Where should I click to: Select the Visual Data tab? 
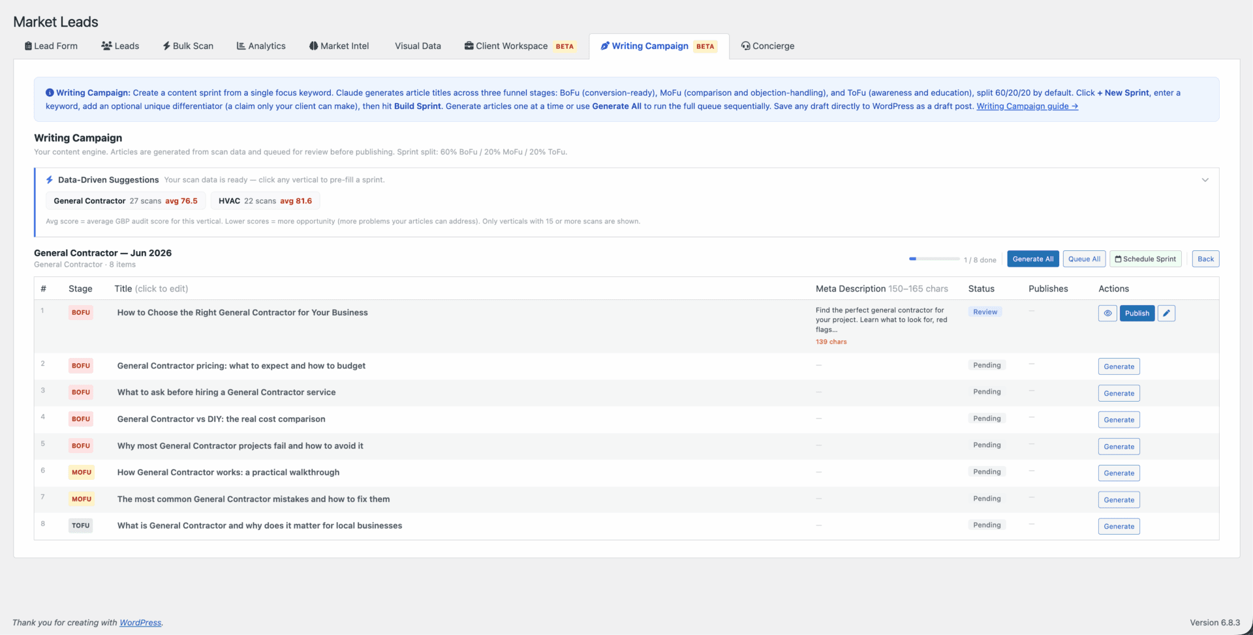click(x=418, y=46)
